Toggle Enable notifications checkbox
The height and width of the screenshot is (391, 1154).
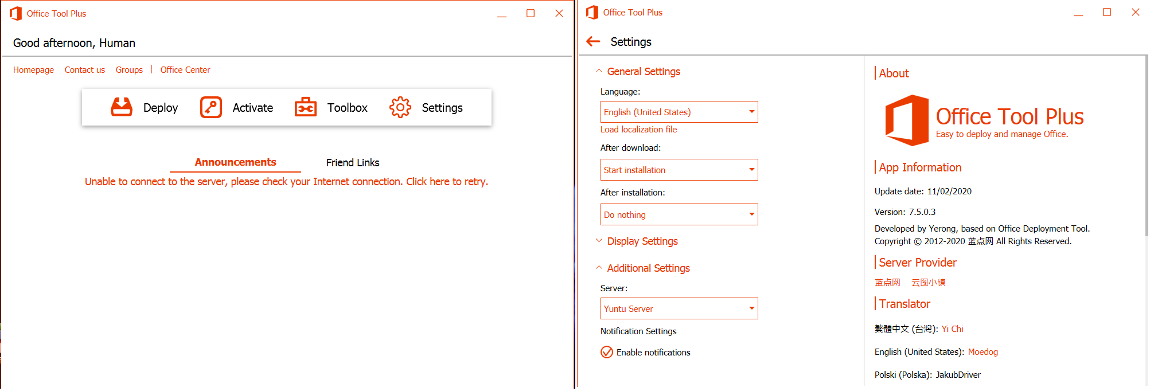[607, 352]
